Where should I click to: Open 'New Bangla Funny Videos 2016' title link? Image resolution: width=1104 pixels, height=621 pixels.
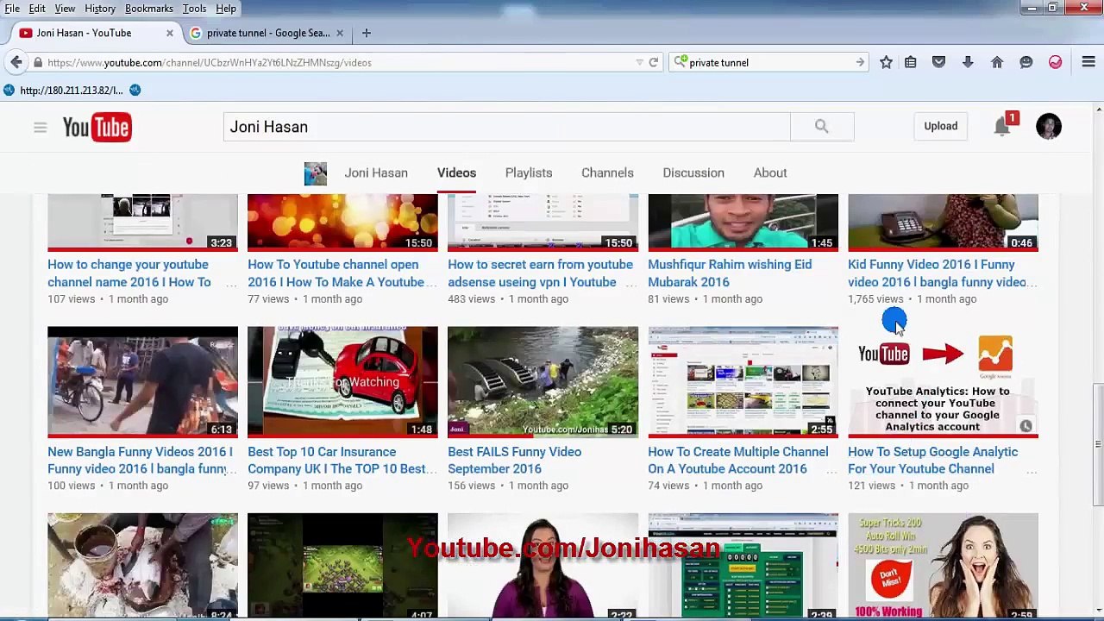coord(140,461)
